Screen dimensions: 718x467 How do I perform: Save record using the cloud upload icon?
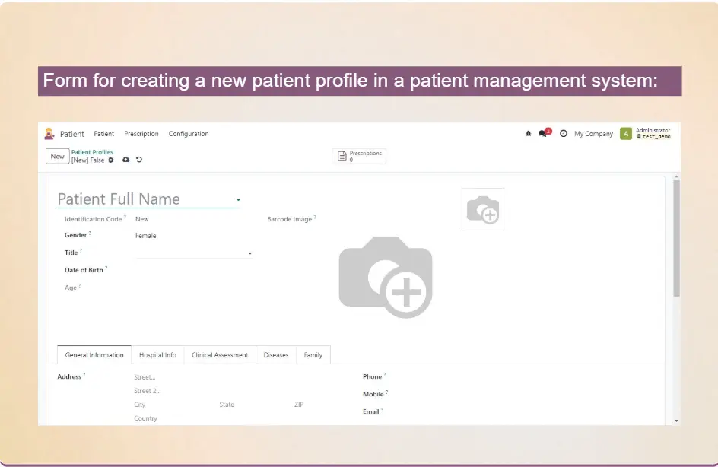click(125, 160)
